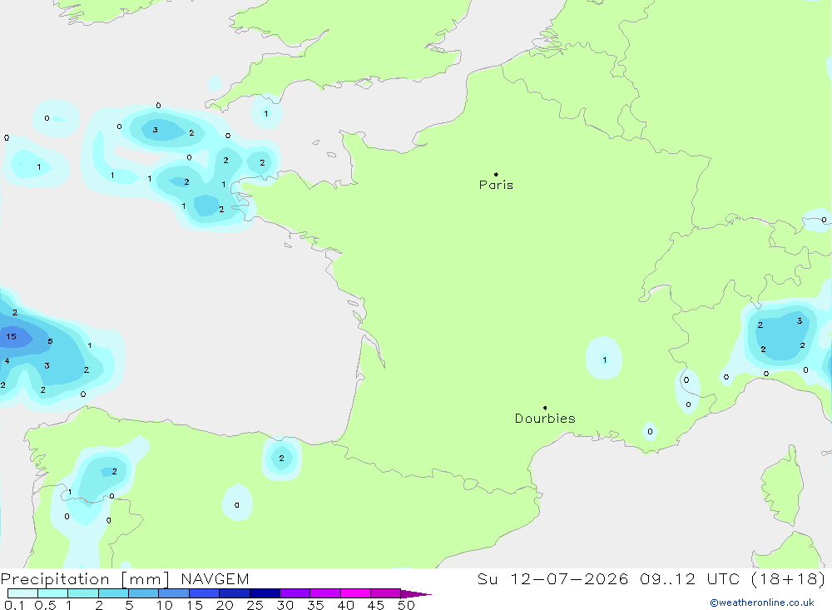832x610 pixels.
Task: Select the magenta legend swatch between 40 and 45
Action: pyautogui.click(x=355, y=593)
